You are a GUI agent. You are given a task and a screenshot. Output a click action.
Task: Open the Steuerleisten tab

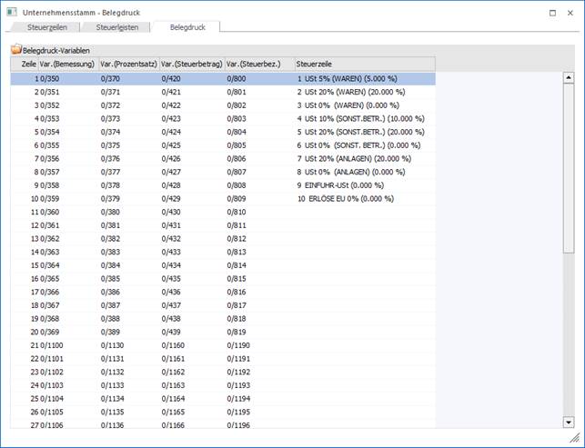tap(117, 28)
